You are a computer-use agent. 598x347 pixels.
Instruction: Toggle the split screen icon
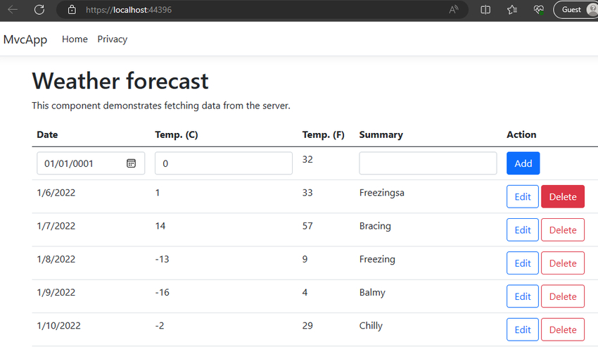click(x=485, y=10)
